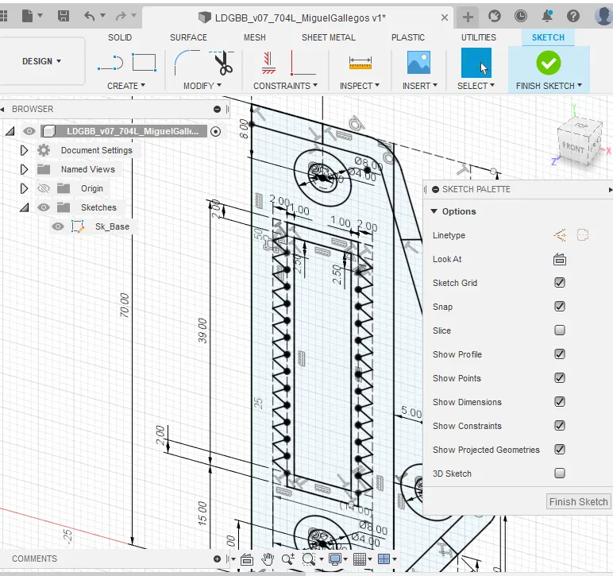Screen dimensions: 613x576
Task: Uncheck the Sketch Grid checkbox
Action: [x=560, y=283]
